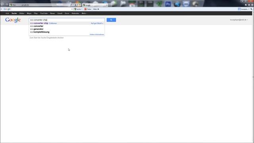Click the browser forward button
The height and width of the screenshot is (143, 254).
coord(7,4)
